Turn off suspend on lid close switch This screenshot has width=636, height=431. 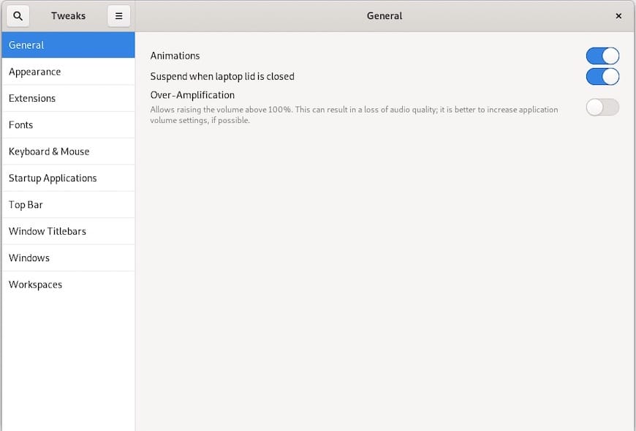pyautogui.click(x=602, y=76)
